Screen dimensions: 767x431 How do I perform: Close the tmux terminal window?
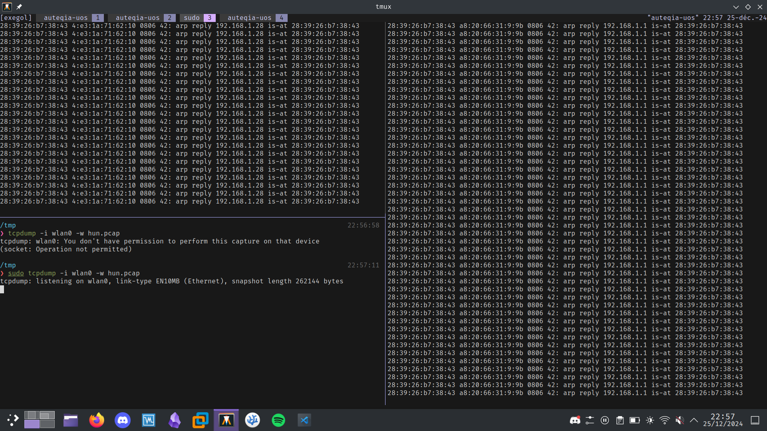pos(760,7)
